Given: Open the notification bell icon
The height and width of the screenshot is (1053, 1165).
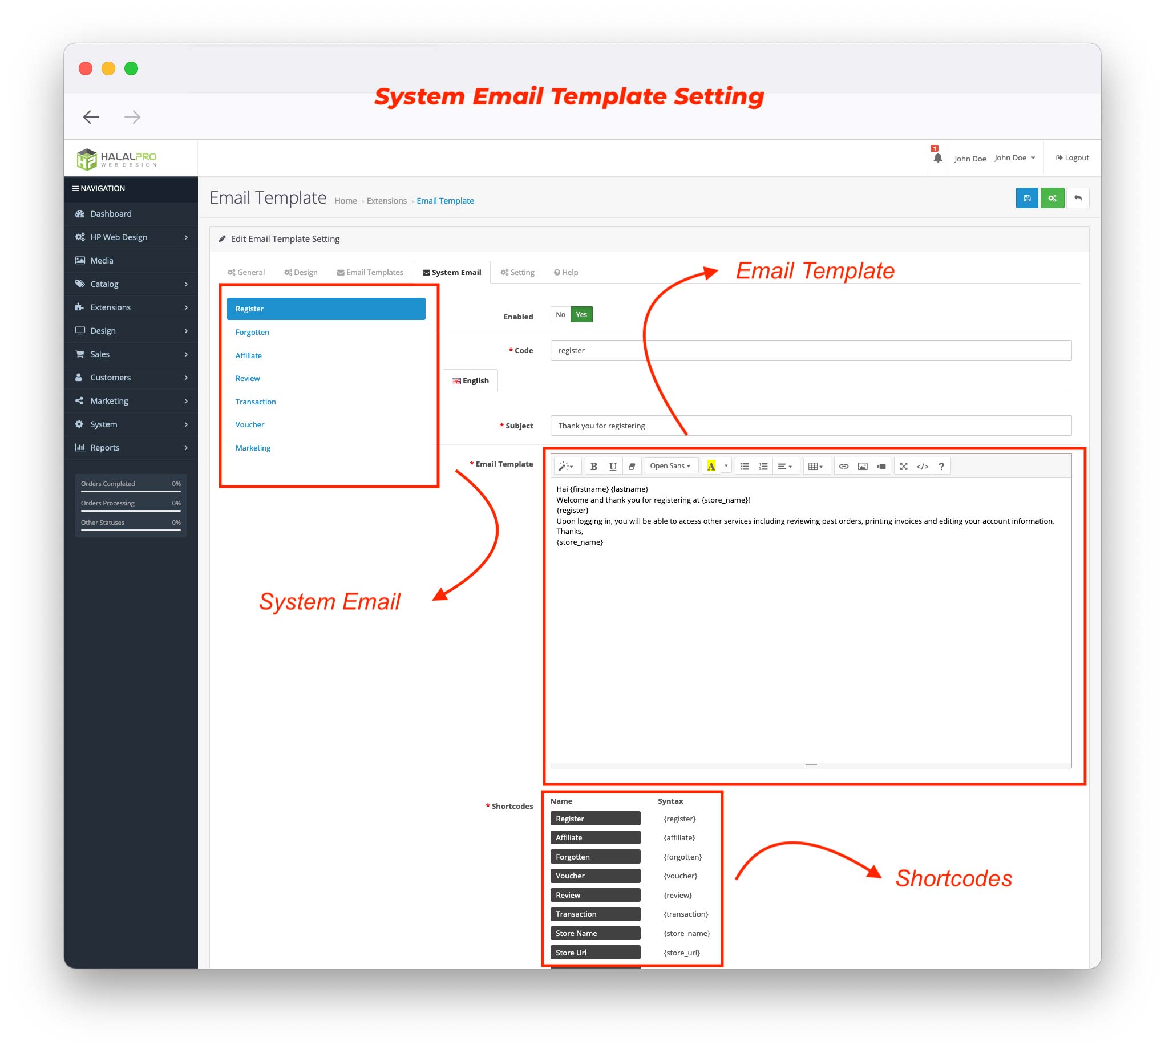Looking at the screenshot, I should tap(937, 158).
